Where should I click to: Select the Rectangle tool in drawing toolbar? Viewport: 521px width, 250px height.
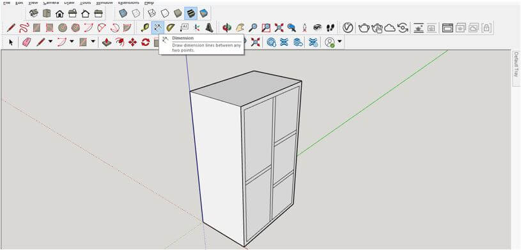tap(36, 27)
